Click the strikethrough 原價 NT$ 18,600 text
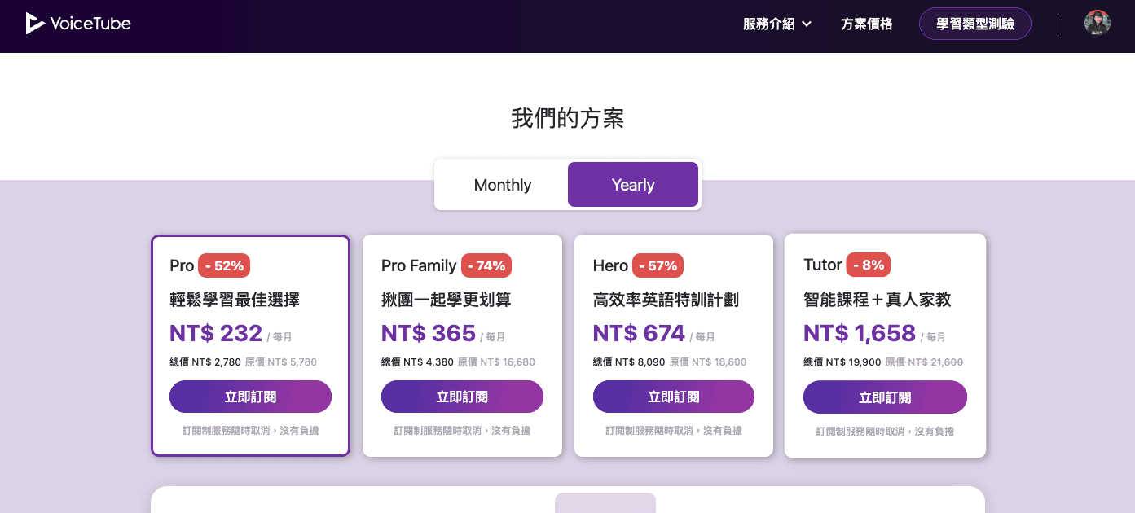1135x513 pixels. [x=708, y=362]
